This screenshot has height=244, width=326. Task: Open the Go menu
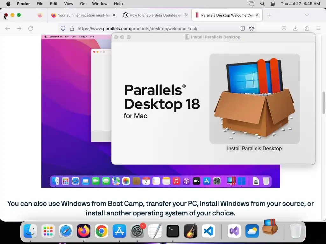click(83, 4)
